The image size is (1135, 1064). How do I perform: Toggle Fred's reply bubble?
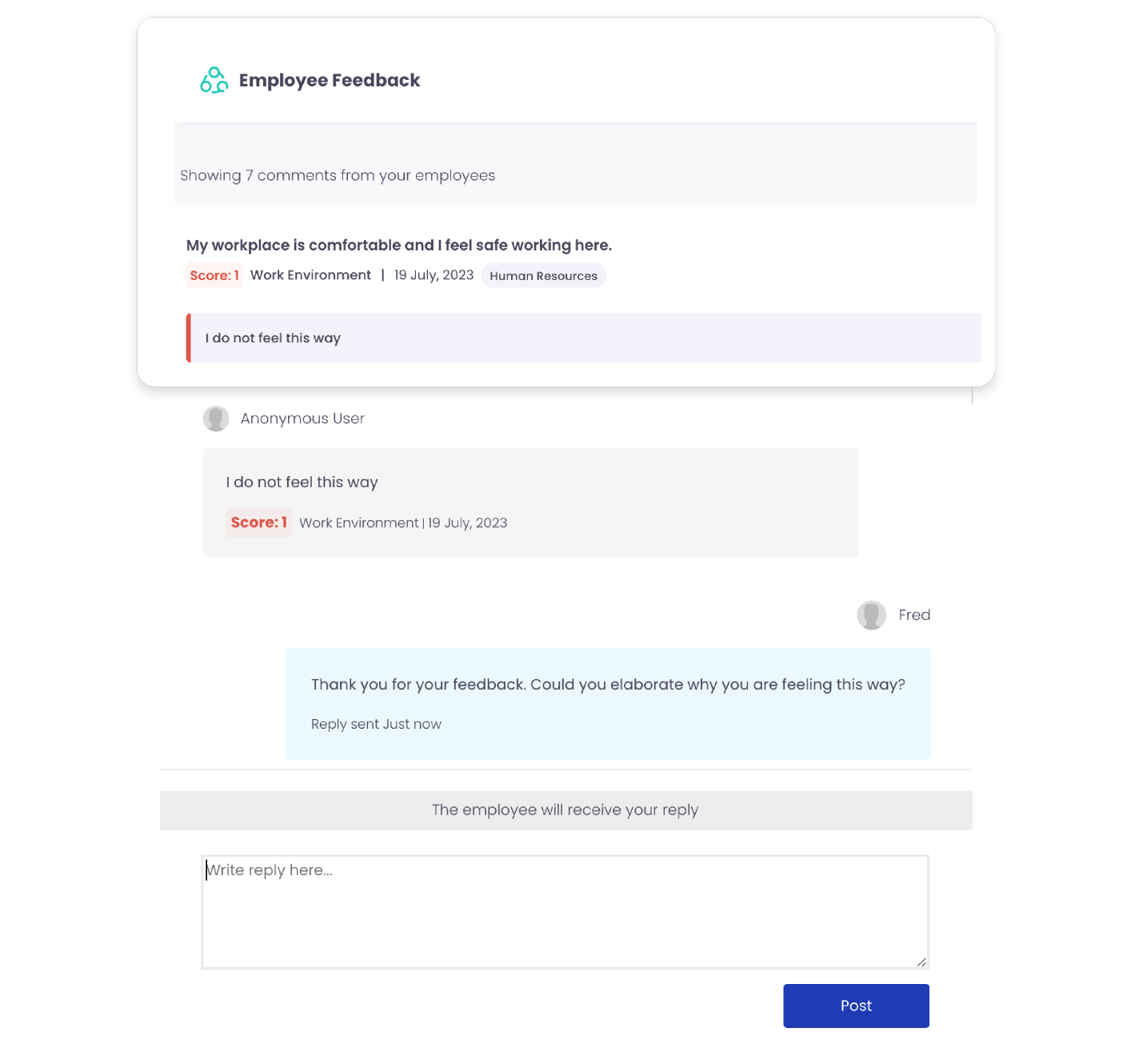pyautogui.click(x=608, y=702)
